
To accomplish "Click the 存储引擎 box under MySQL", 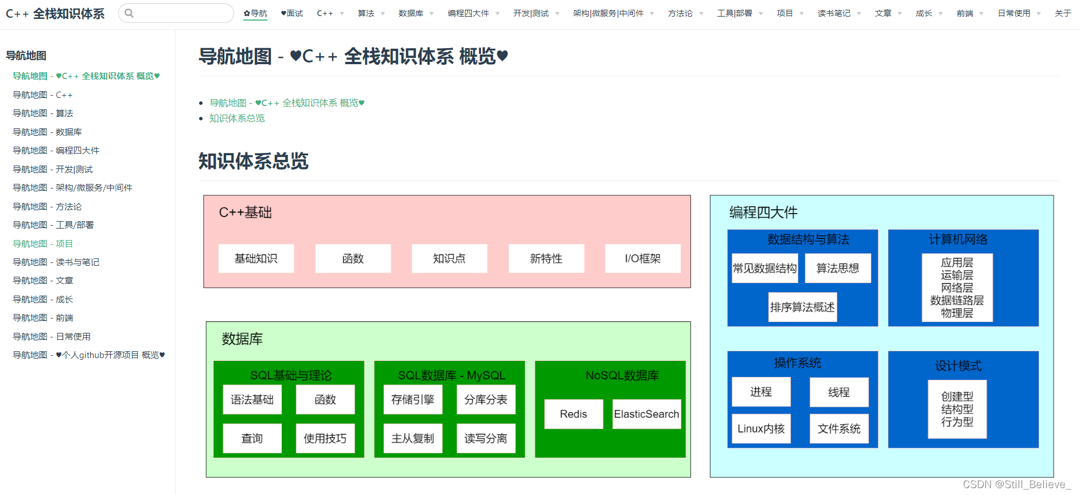I will (x=413, y=399).
